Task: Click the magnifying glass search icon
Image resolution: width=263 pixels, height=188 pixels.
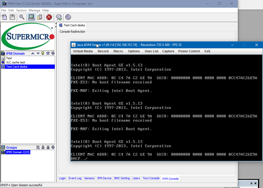Action: tap(22, 17)
